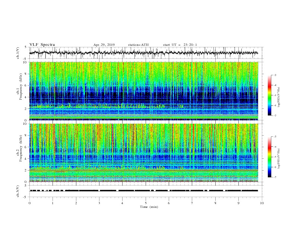Viewport: 295px width, 228px height.
Task: Click the upper color scale bar for ch.1
Action: pyautogui.click(x=270, y=95)
